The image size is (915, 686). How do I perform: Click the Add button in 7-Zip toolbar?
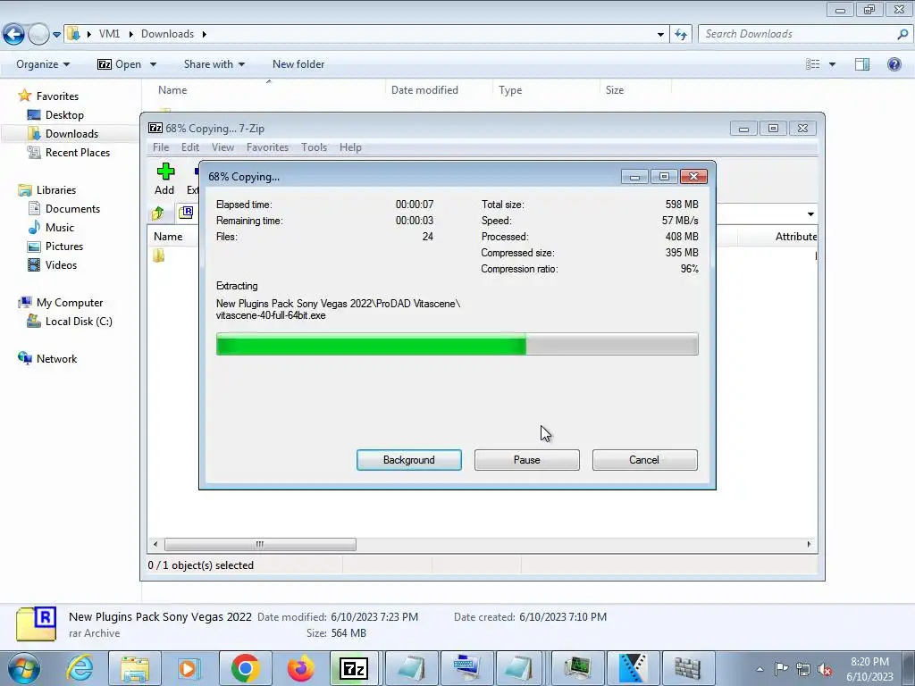[165, 179]
